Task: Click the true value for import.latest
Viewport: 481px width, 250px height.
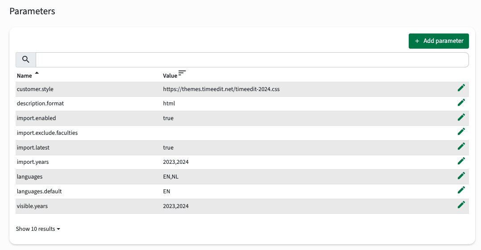Action: (168, 148)
